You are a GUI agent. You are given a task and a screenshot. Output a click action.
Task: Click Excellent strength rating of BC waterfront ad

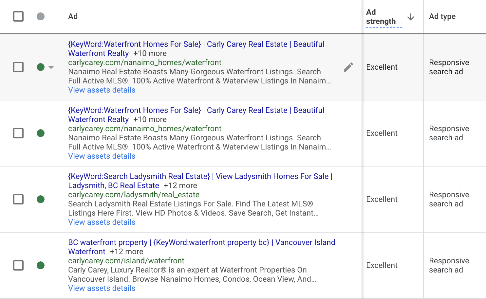click(382, 265)
